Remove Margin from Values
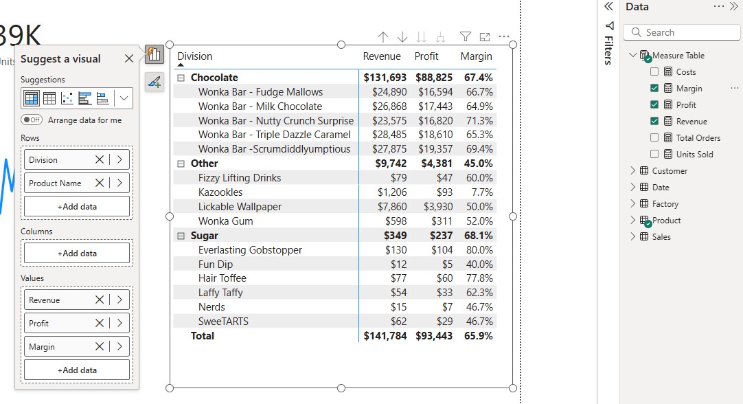 coord(100,346)
